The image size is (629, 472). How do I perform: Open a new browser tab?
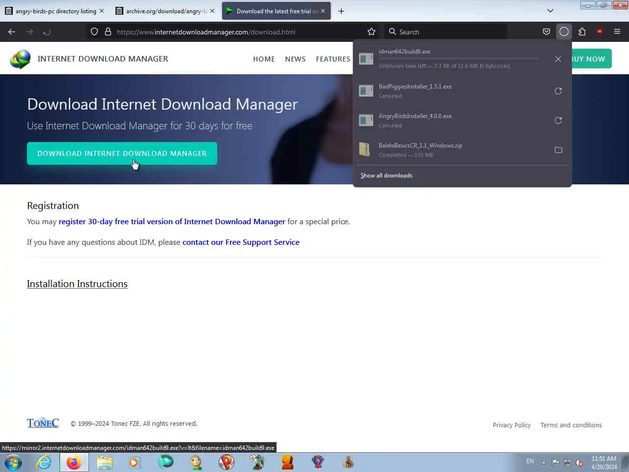(341, 11)
